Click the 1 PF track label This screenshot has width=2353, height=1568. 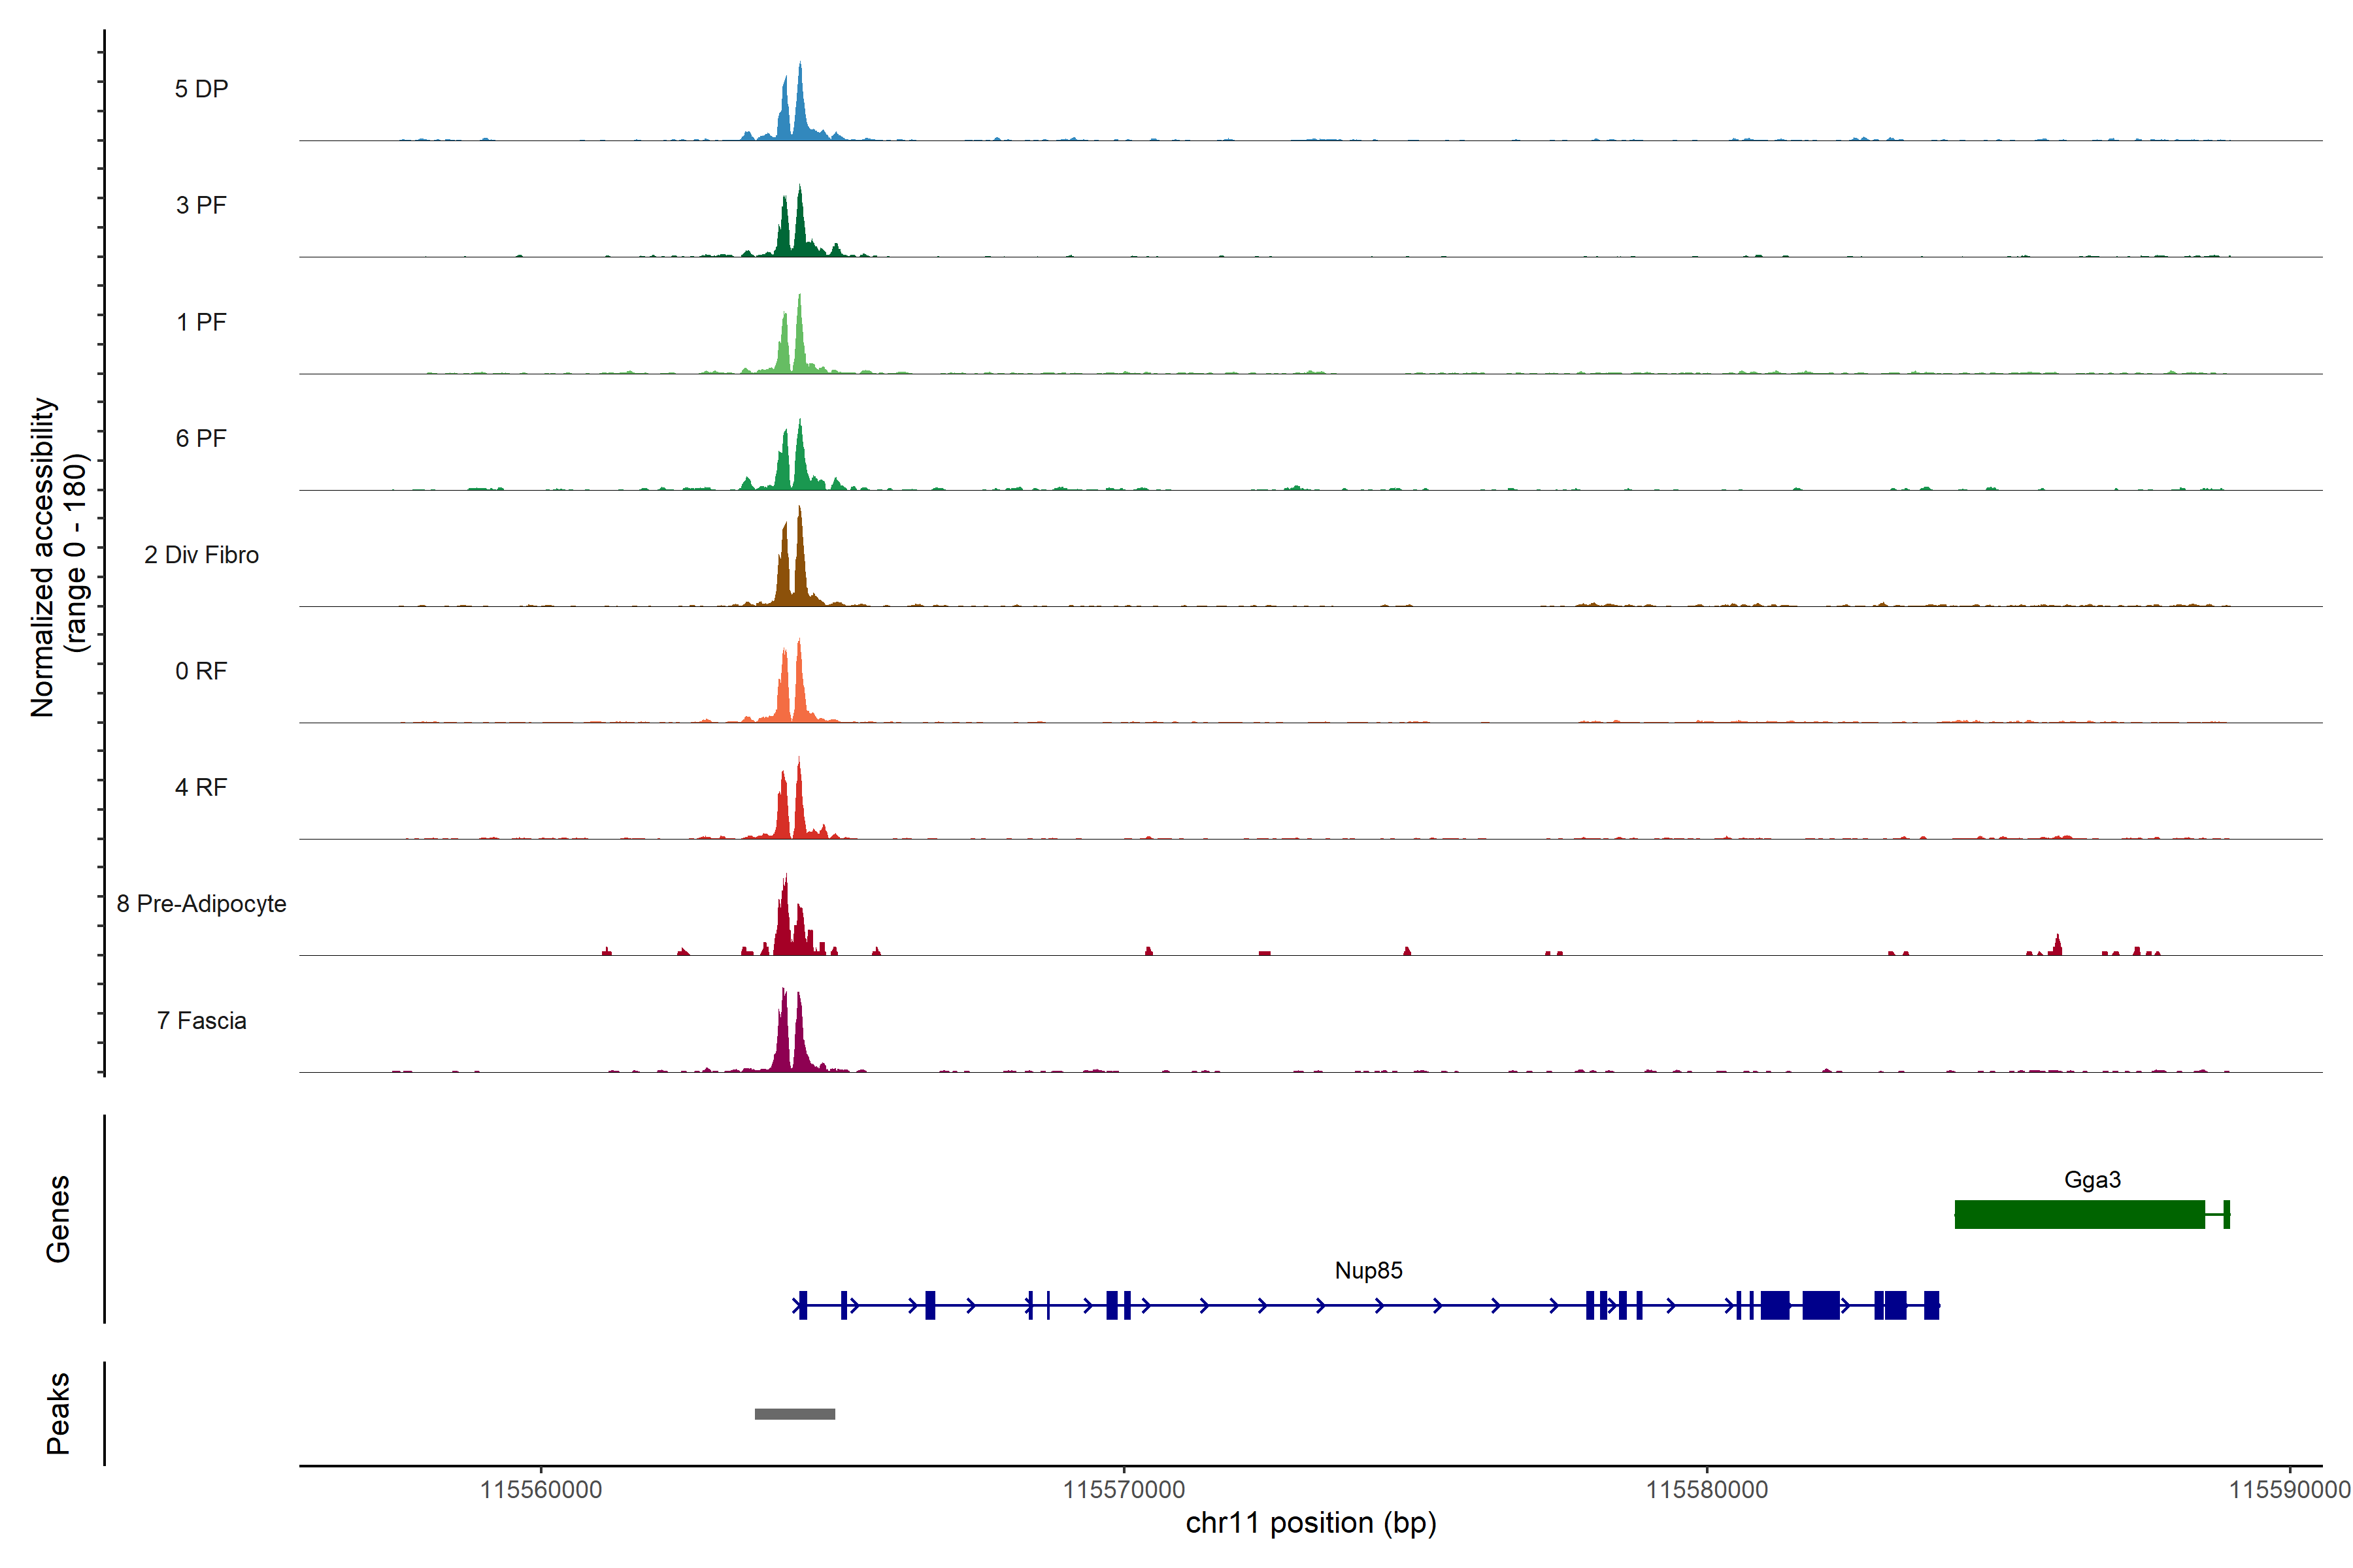pos(201,322)
